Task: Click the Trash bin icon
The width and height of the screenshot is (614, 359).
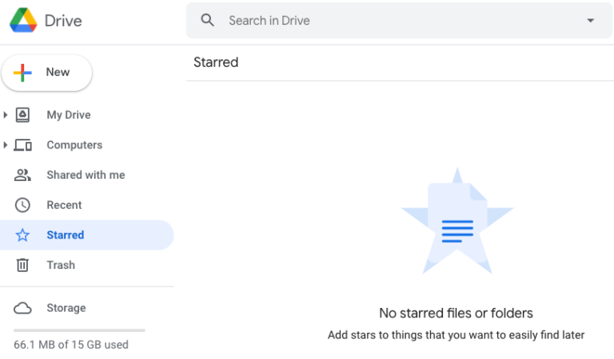Action: [x=23, y=265]
